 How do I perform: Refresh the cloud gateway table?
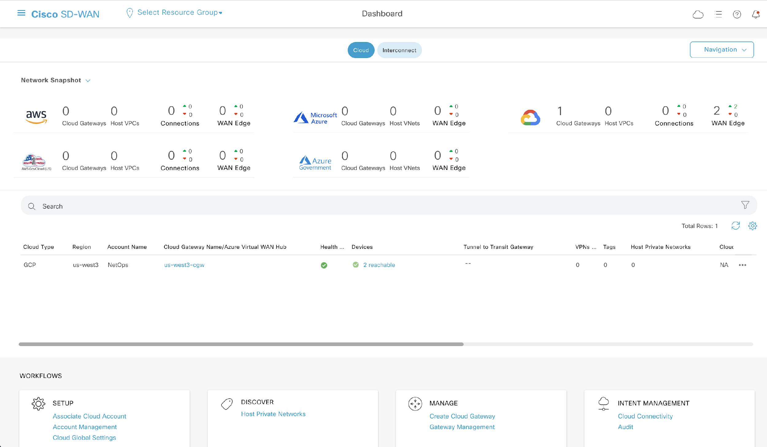[736, 226]
